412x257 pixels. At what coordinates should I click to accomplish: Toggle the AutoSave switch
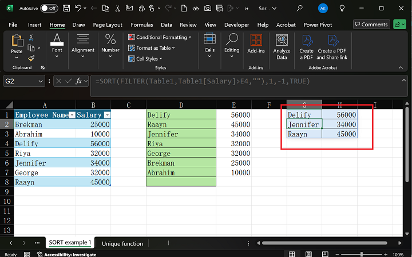[x=49, y=9]
